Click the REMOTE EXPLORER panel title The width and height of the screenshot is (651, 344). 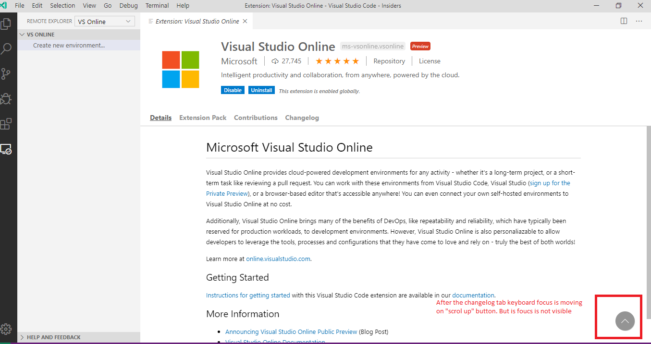click(x=49, y=22)
